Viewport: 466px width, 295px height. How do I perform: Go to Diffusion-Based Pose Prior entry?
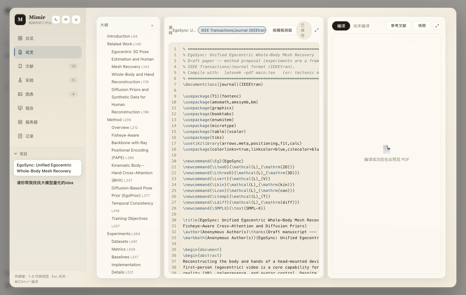point(132,192)
